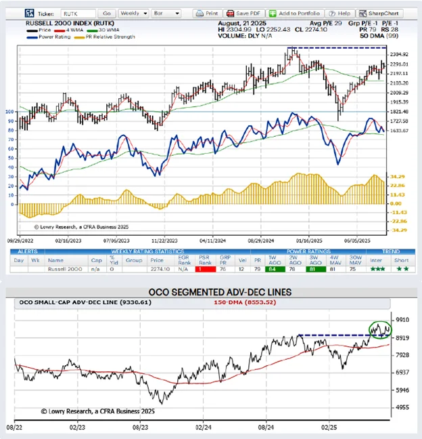Click the green plus portfolio icon
The image size is (422, 439).
point(273,14)
